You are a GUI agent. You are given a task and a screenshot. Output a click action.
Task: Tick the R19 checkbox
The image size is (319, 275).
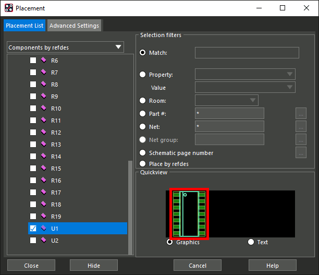33,217
